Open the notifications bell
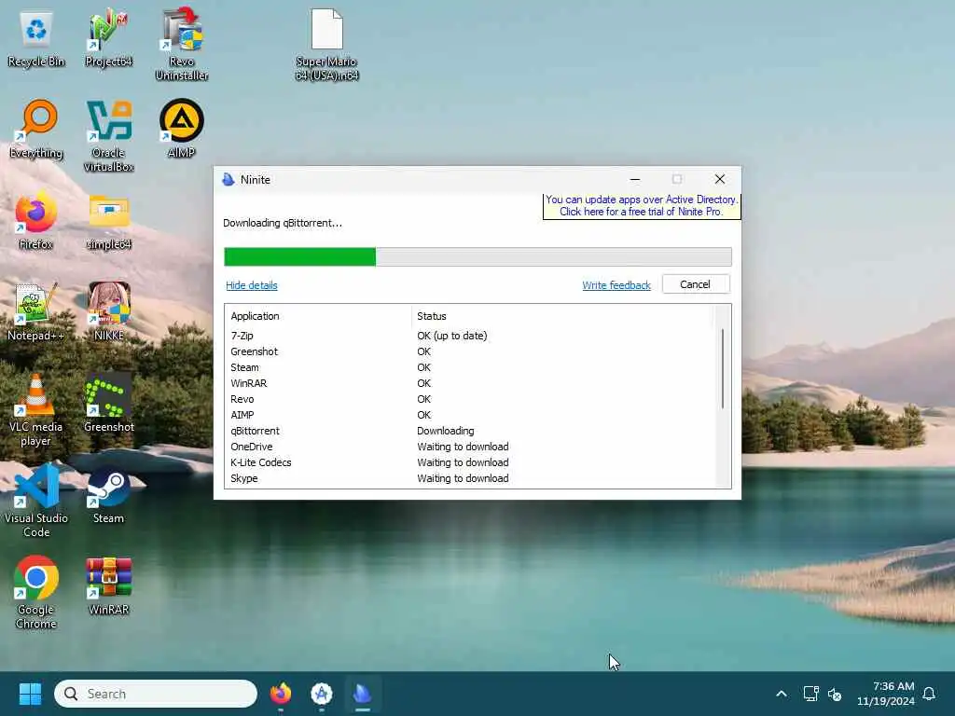 click(929, 694)
